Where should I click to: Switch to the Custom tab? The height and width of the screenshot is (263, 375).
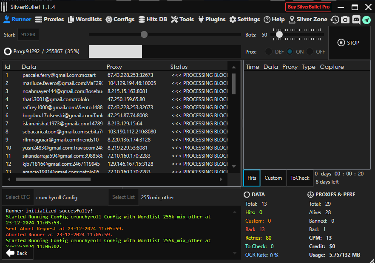click(273, 178)
